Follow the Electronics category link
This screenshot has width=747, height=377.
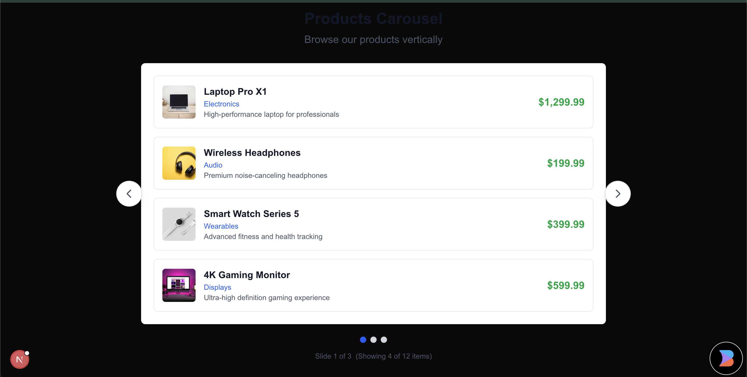coord(221,104)
